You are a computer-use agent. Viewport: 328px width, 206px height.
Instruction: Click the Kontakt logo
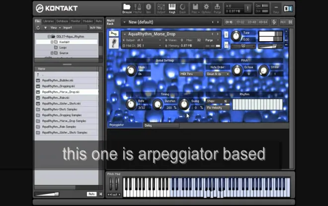[x=57, y=8]
